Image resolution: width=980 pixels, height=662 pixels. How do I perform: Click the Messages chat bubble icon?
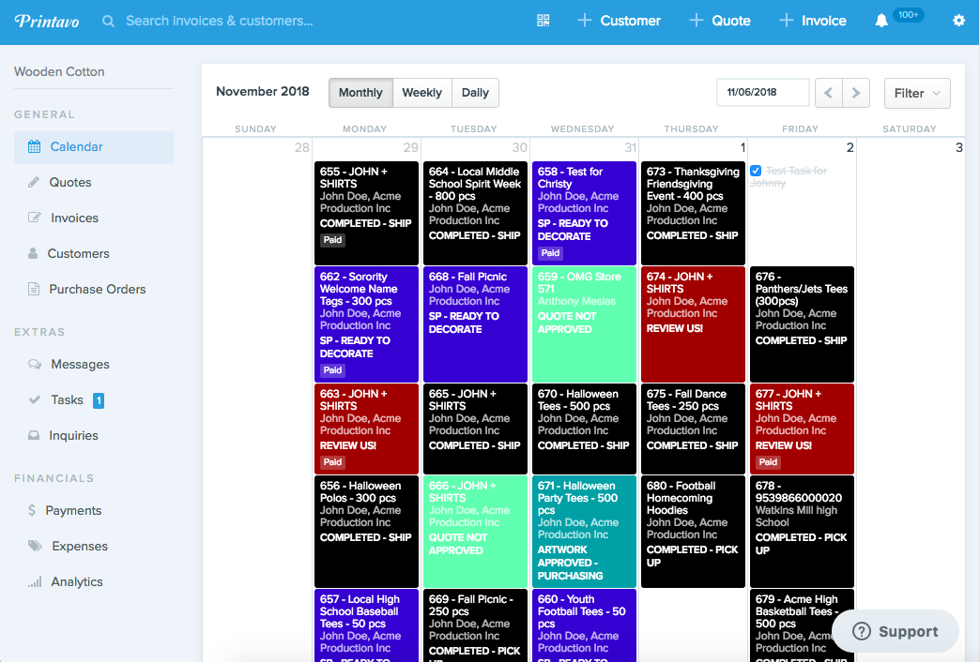coord(35,364)
